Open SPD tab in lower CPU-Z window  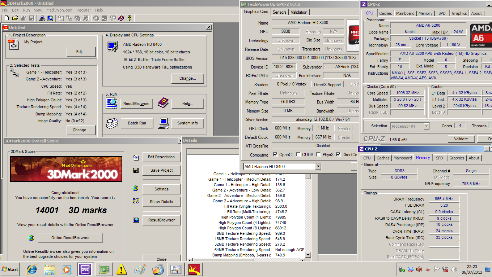coord(439,158)
